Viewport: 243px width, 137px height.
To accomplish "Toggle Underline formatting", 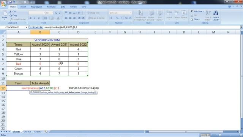I will pos(39,18).
